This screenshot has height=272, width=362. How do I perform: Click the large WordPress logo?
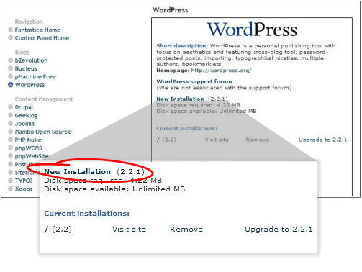[x=252, y=30]
